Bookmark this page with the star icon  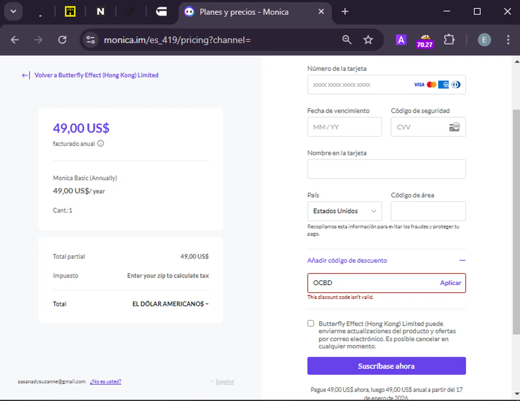coord(368,40)
